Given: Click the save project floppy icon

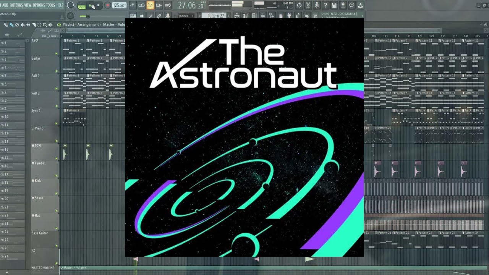Looking at the screenshot, I should (x=334, y=5).
